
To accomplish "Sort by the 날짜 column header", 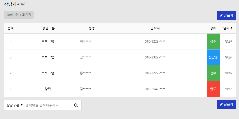I will click(226, 28).
